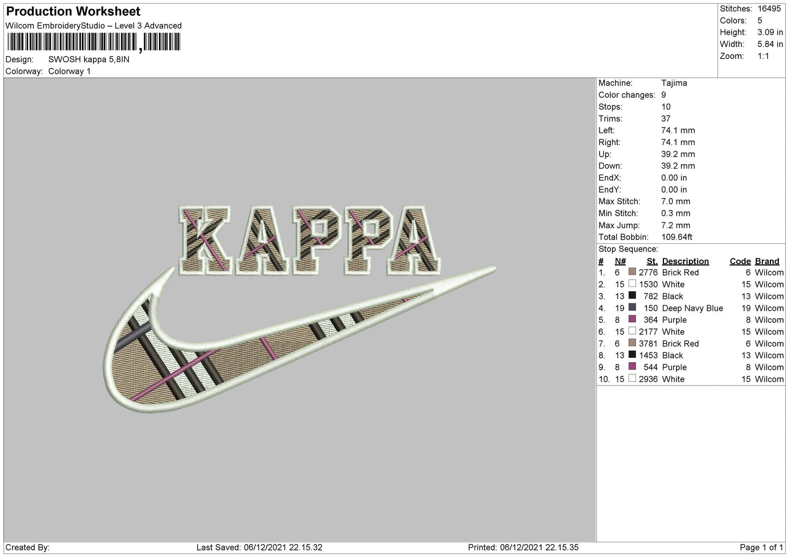Click the Machine value Tajima
Viewport: 789px width, 557px height.
click(x=674, y=83)
